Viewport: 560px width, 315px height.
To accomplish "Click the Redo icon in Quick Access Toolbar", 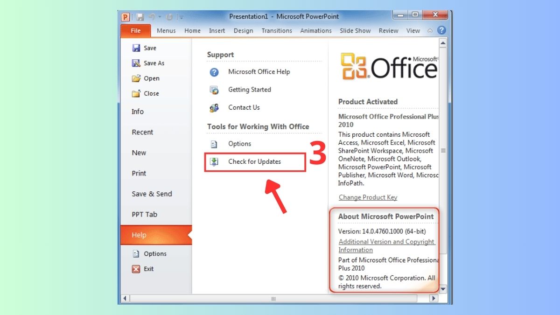I will click(169, 17).
